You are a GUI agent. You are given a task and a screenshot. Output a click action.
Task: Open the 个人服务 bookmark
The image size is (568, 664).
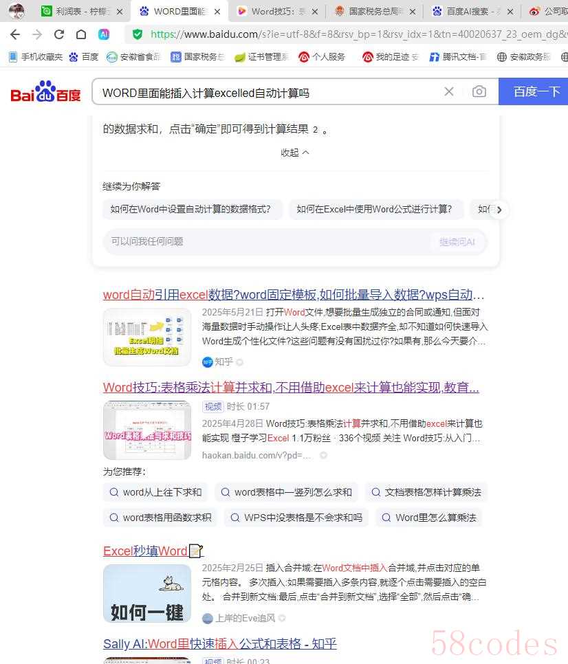click(322, 57)
